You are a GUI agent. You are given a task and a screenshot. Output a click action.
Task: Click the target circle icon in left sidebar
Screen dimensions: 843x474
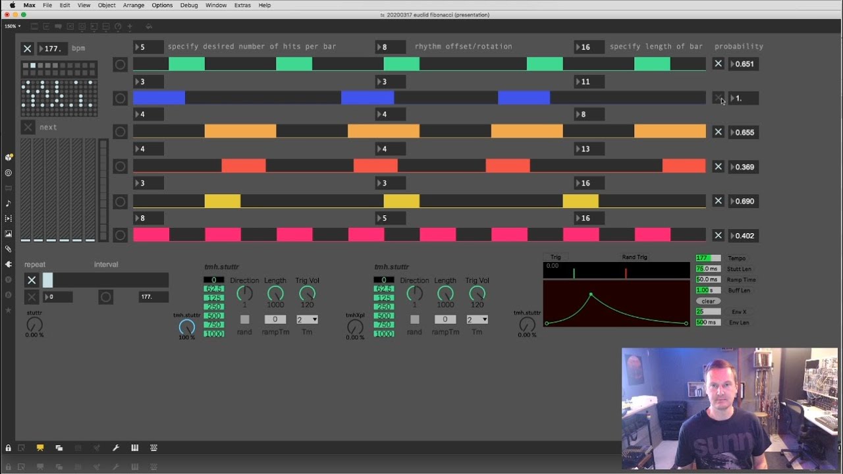pos(9,172)
